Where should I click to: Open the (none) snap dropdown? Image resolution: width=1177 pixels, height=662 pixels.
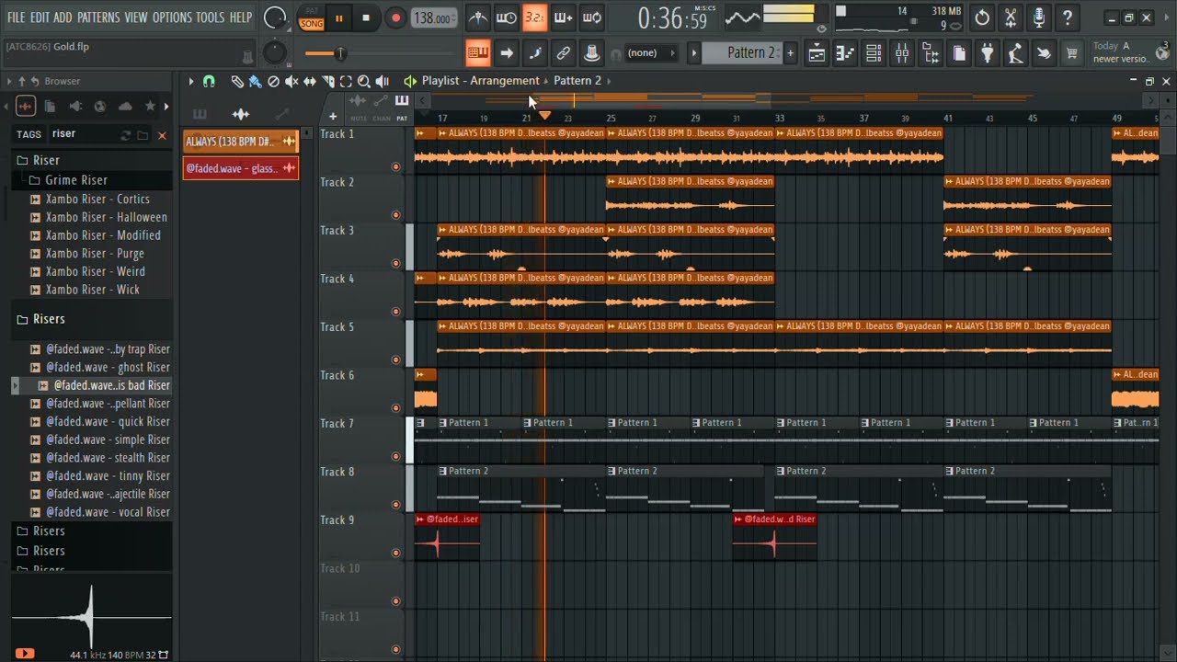[651, 53]
